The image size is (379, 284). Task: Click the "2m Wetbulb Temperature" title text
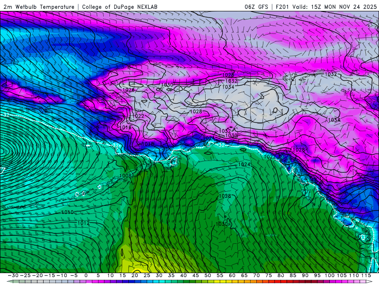39,7
